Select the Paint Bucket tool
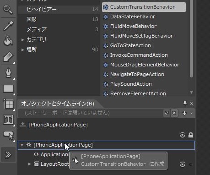The width and height of the screenshot is (210, 175). [8, 41]
